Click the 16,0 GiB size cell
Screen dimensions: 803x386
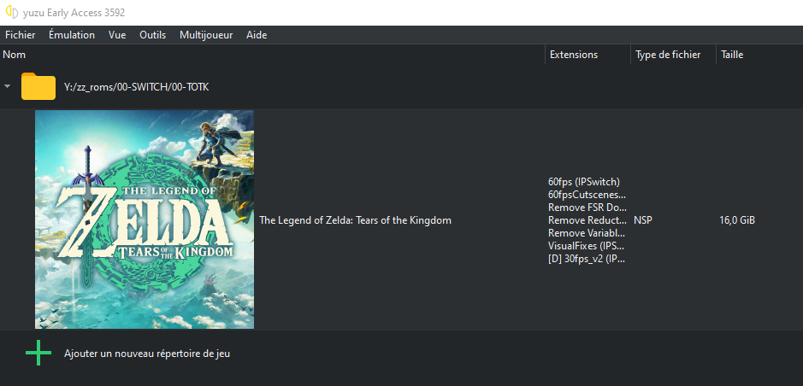(x=737, y=220)
